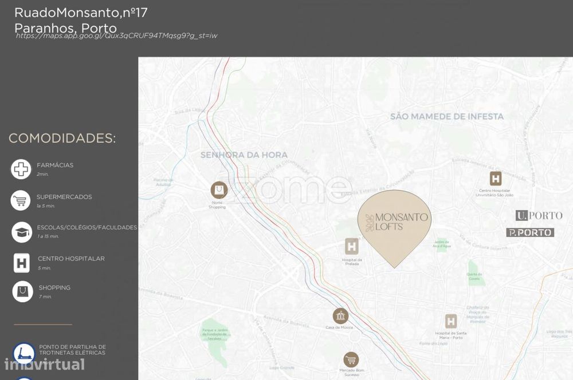Click the 'SENHORA DA HORA' map label

(244, 155)
